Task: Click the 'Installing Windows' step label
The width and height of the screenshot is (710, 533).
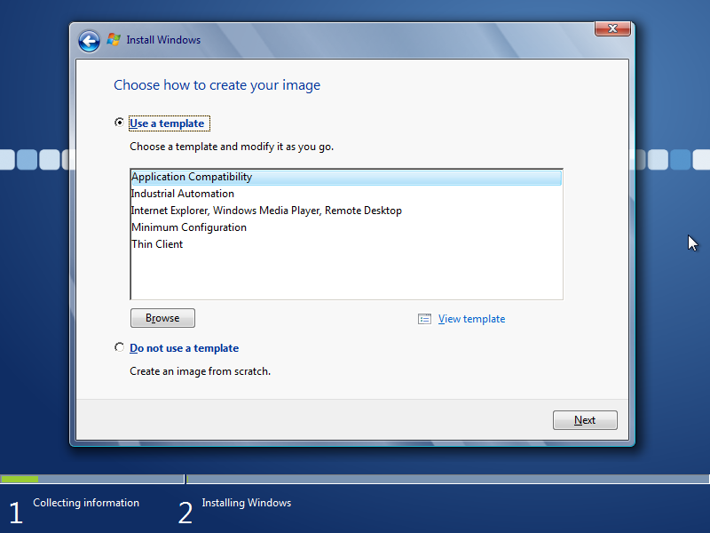Action: click(x=246, y=503)
